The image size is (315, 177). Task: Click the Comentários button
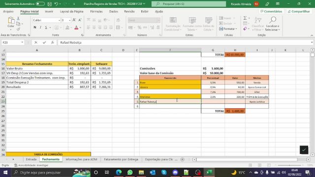coord(271,11)
